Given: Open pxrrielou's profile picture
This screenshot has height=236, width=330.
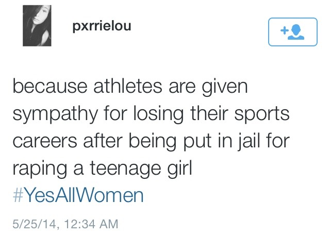Looking at the screenshot, I should click(37, 26).
